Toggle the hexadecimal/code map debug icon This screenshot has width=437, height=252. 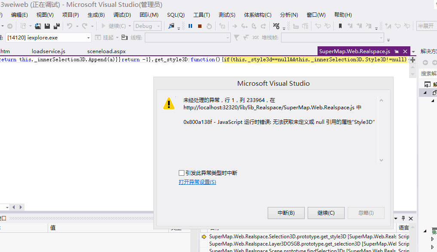[276, 26]
